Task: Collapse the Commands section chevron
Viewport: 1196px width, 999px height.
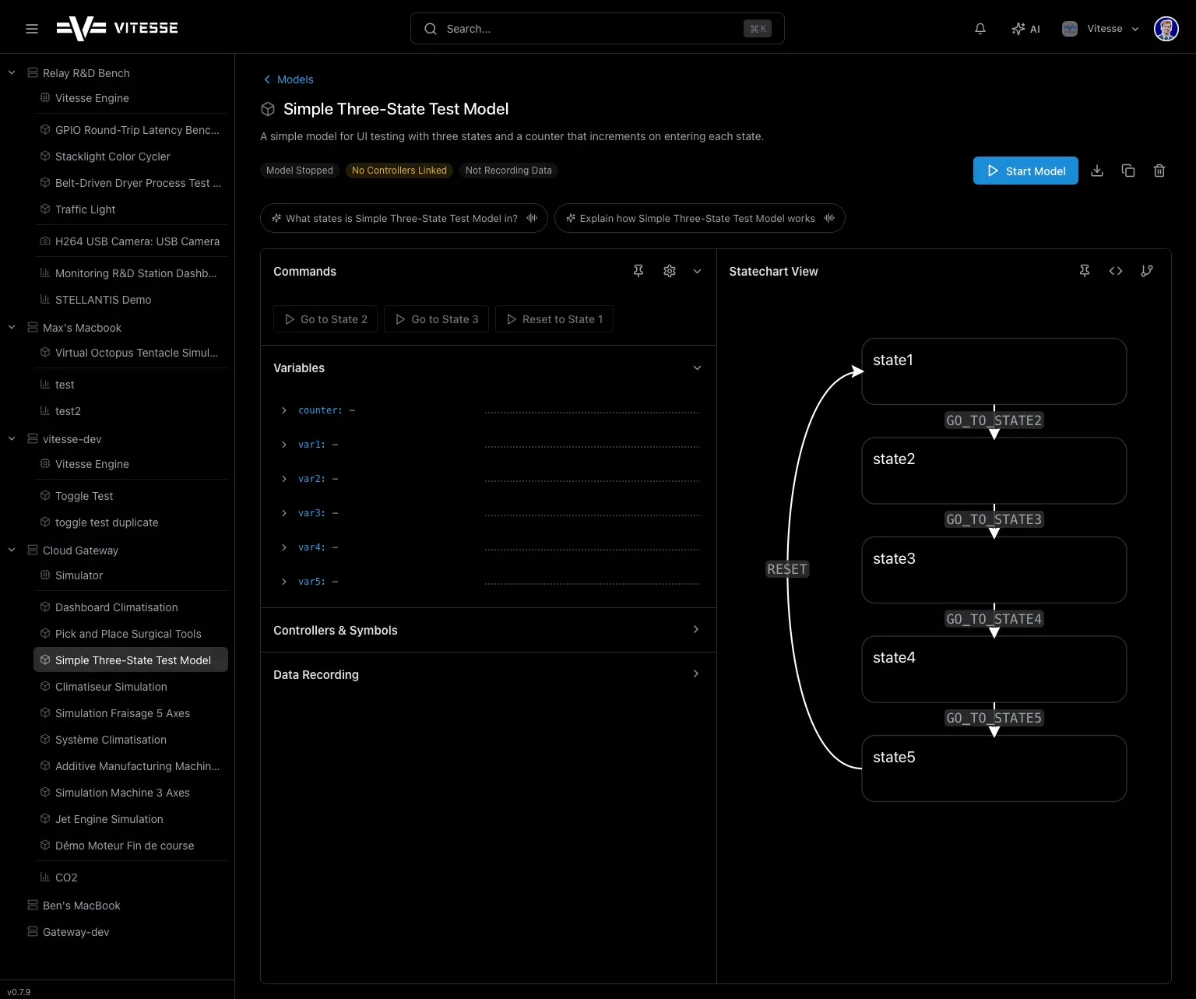Action: [698, 271]
